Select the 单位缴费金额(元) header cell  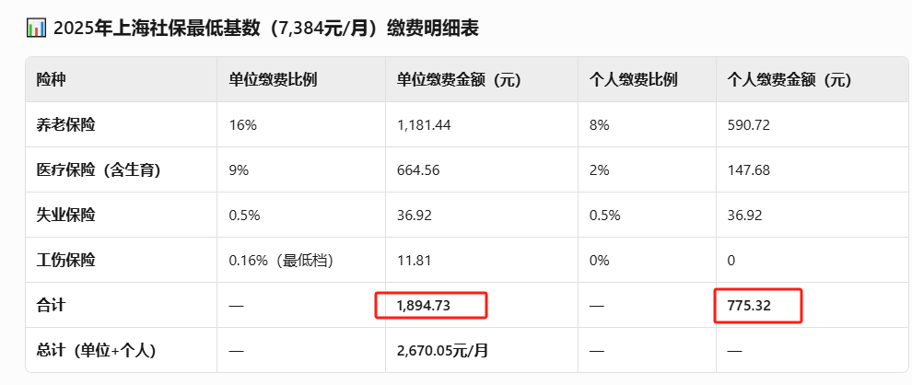click(x=459, y=80)
